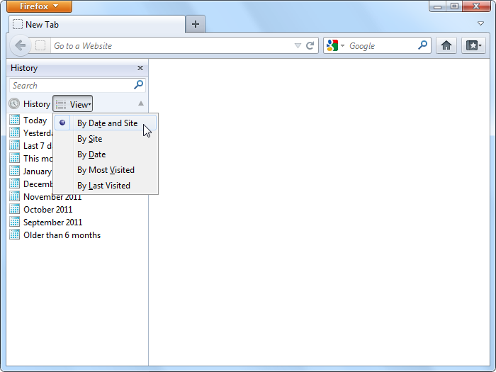Image resolution: width=496 pixels, height=372 pixels.
Task: Reload the page with refresh icon
Action: (x=310, y=45)
